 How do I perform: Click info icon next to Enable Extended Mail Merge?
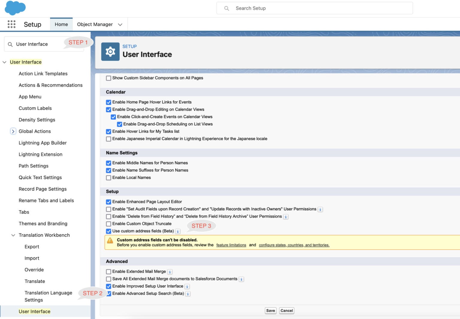(170, 272)
